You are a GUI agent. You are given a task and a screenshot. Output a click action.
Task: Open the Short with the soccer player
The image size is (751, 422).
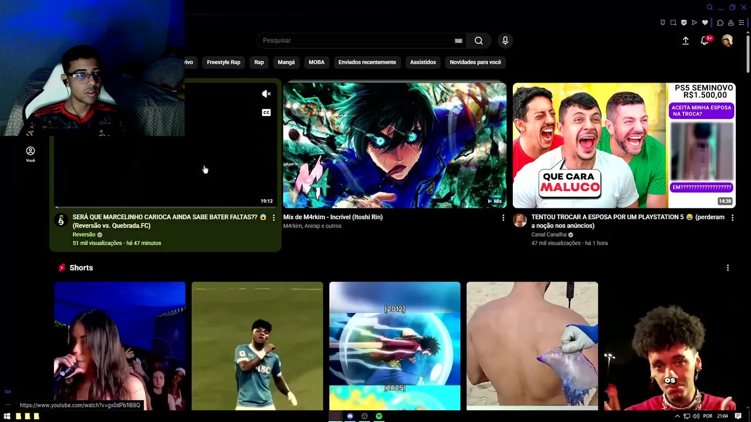pos(257,346)
